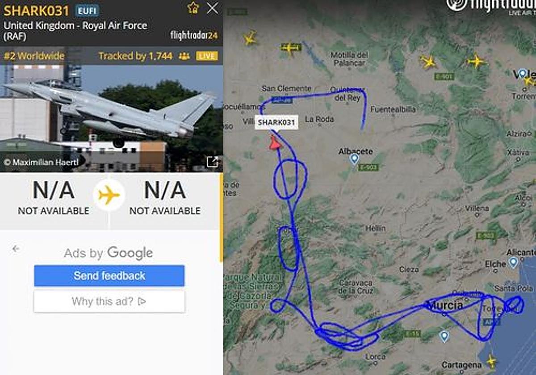The image size is (536, 375).
Task: Click the red SHARK031 aircraft marker on map
Action: [x=275, y=142]
